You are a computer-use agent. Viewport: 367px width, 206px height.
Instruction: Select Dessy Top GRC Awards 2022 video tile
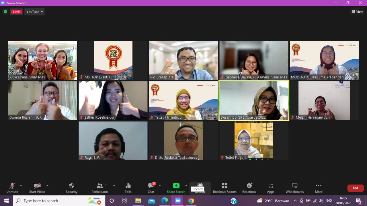[x=254, y=101]
